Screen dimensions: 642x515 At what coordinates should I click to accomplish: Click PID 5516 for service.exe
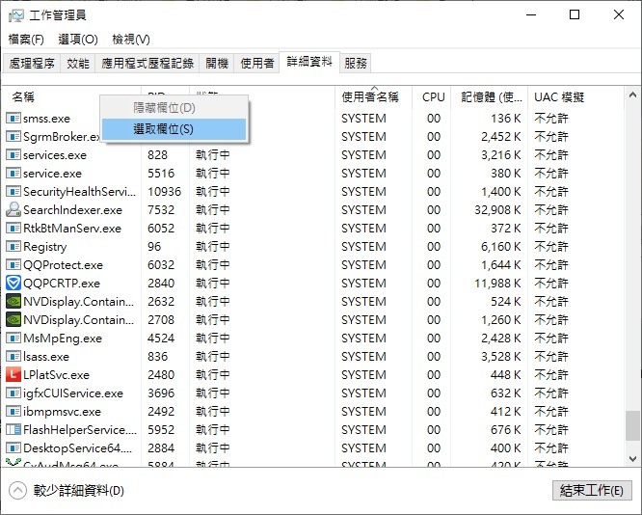pyautogui.click(x=161, y=174)
